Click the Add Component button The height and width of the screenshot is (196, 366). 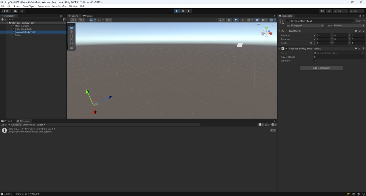pyautogui.click(x=321, y=68)
